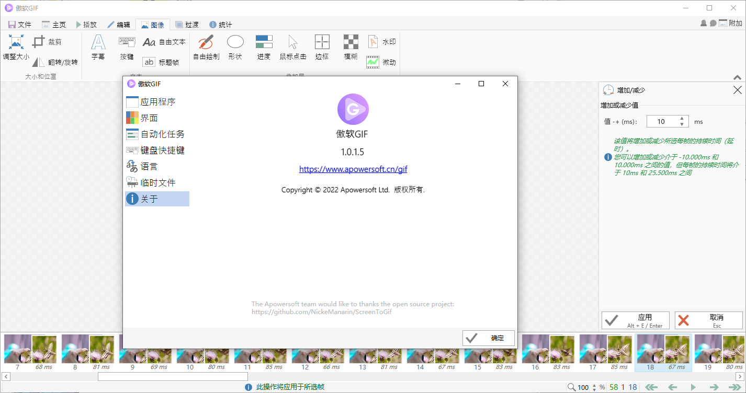Select the 自由文本 free text tool
Image resolution: width=746 pixels, height=393 pixels.
coord(164,42)
